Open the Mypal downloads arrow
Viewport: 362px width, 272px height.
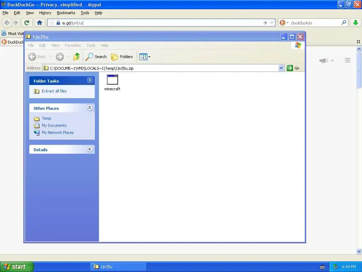pos(356,23)
